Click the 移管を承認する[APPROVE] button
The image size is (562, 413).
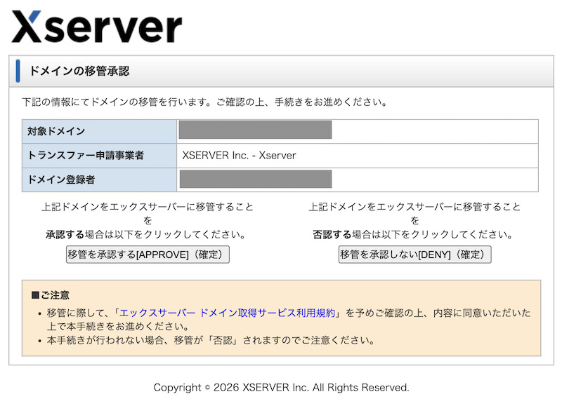[148, 255]
